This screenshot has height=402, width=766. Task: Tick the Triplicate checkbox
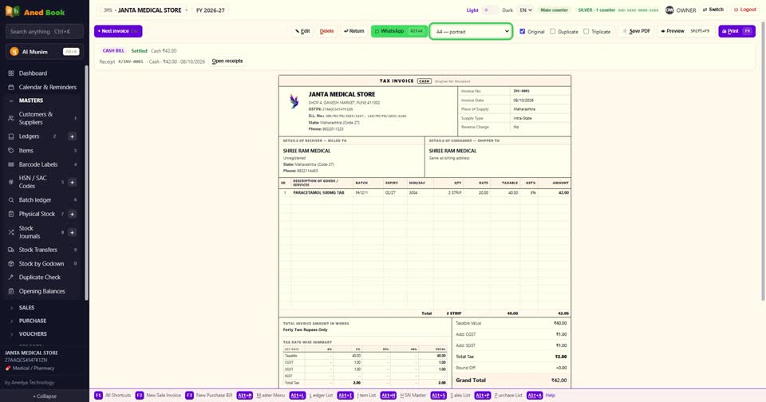pyautogui.click(x=586, y=31)
